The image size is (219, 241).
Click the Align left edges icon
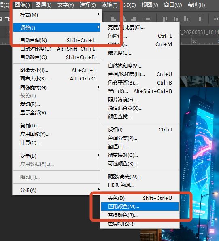(113, 19)
